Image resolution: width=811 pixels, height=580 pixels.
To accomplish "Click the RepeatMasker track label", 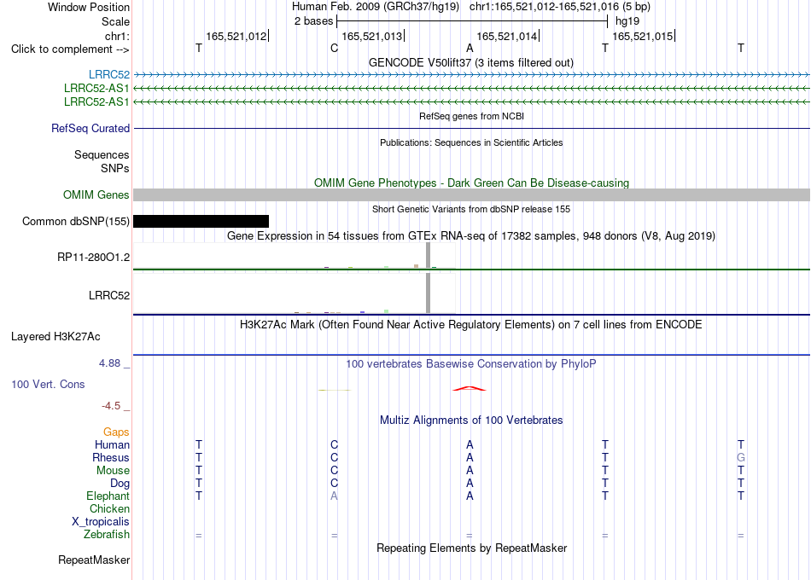I will click(x=94, y=560).
